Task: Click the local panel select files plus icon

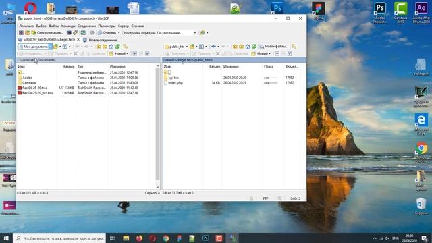Action: 135,54
